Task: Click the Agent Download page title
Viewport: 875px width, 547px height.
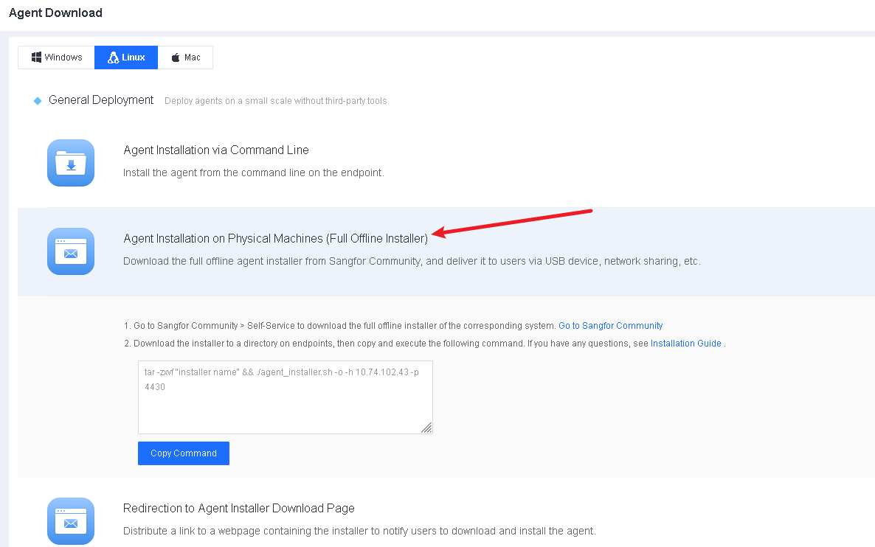Action: 55,13
